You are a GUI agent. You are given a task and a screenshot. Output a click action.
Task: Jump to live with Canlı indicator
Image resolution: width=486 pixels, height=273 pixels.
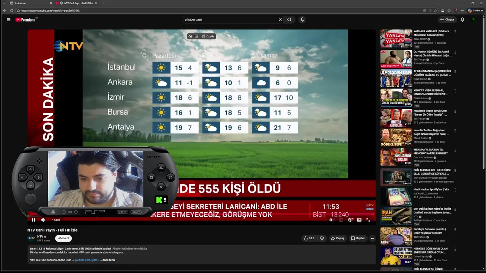(56, 220)
